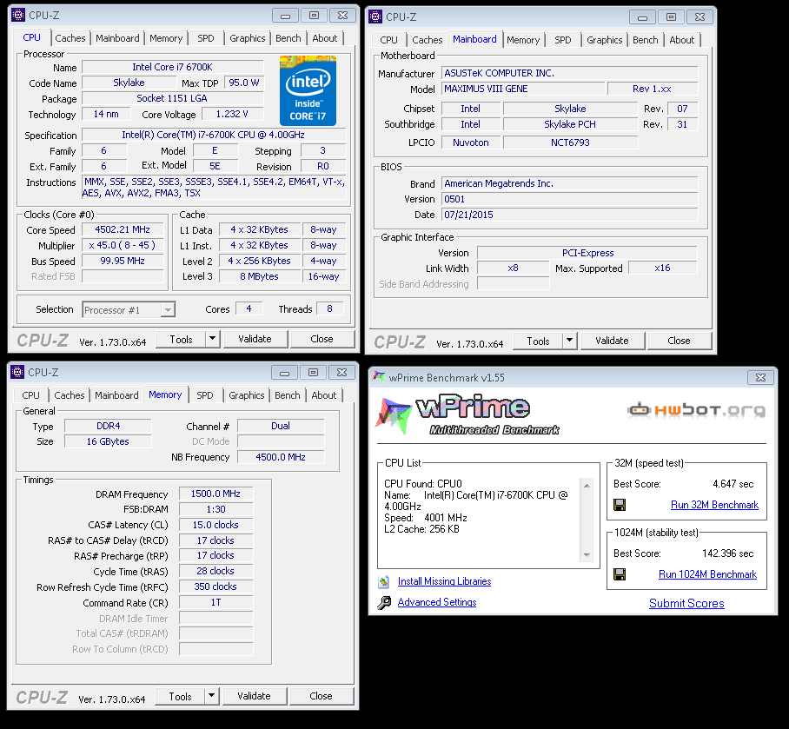Click the CPU-Z app icon in the Mainboard window title bar
789x729 pixels.
375,17
